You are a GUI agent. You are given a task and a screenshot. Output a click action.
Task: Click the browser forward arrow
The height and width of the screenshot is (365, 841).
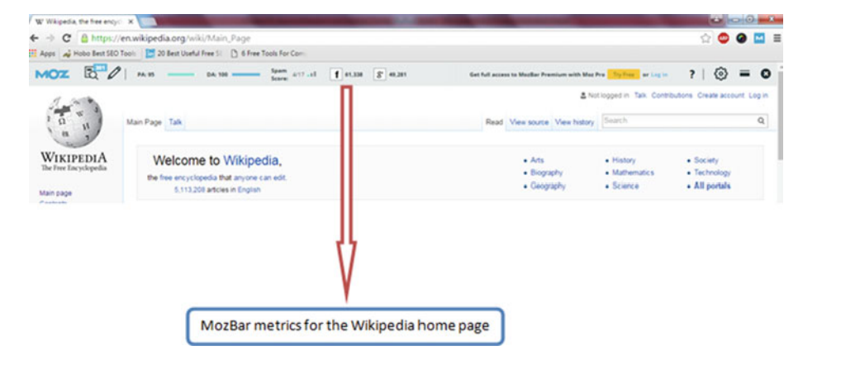pyautogui.click(x=50, y=39)
